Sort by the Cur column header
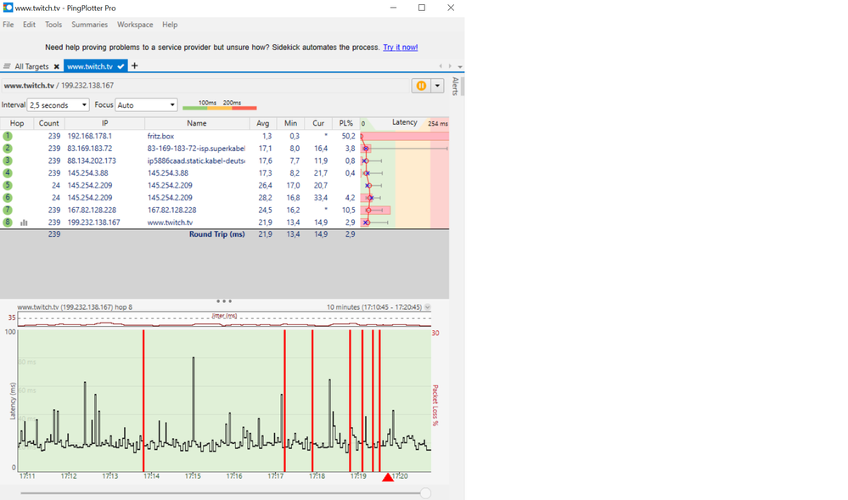 point(318,123)
